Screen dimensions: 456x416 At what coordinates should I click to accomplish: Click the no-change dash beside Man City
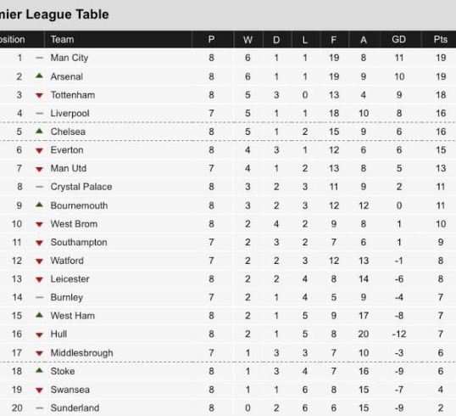point(39,58)
